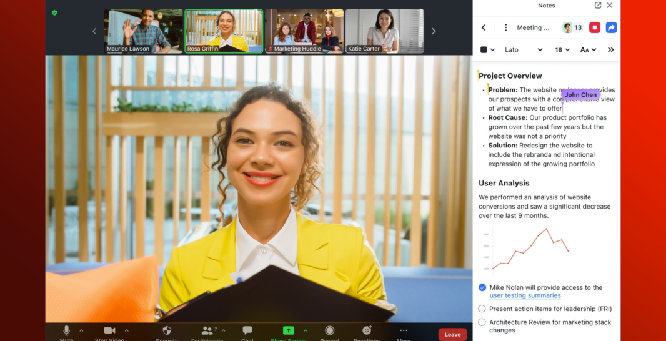Click the Mute microphone icon
Screen dimensions: 666x341
66,330
